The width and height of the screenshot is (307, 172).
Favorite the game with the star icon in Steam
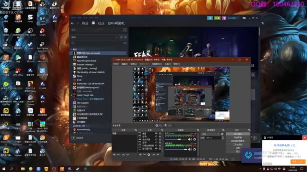[x=253, y=75]
